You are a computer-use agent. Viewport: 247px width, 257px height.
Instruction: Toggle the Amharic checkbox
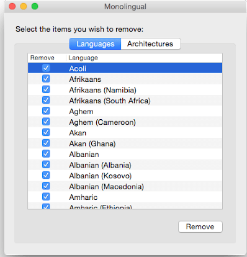pos(46,196)
